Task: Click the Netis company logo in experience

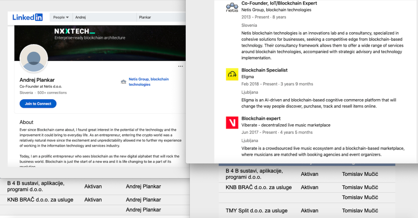Action: 232,7
